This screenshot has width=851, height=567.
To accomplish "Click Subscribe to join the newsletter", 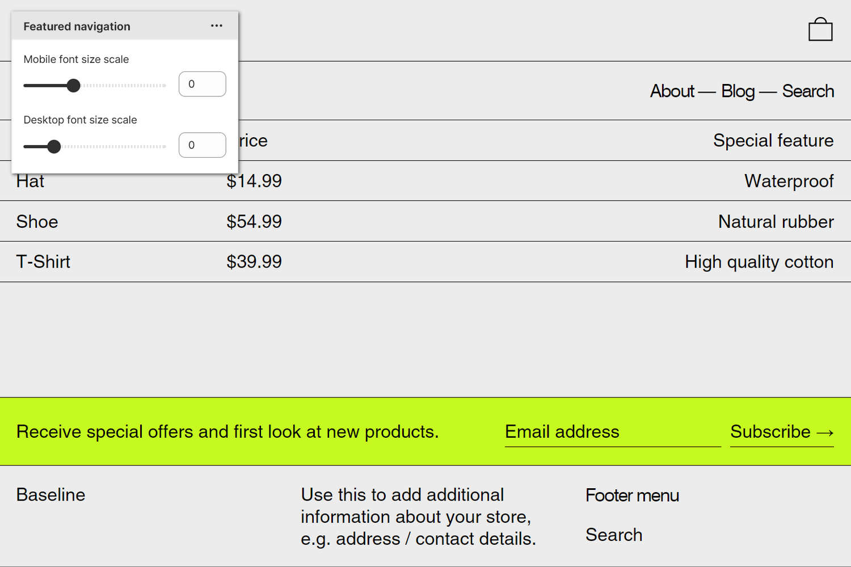I will pyautogui.click(x=769, y=431).
